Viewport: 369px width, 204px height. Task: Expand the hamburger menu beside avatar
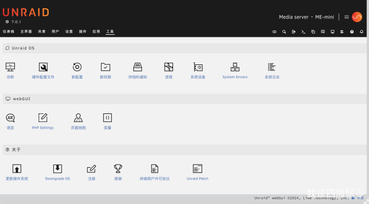coord(346,17)
